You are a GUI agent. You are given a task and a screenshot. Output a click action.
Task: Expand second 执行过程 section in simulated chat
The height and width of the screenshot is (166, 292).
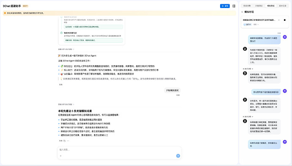click(x=248, y=116)
